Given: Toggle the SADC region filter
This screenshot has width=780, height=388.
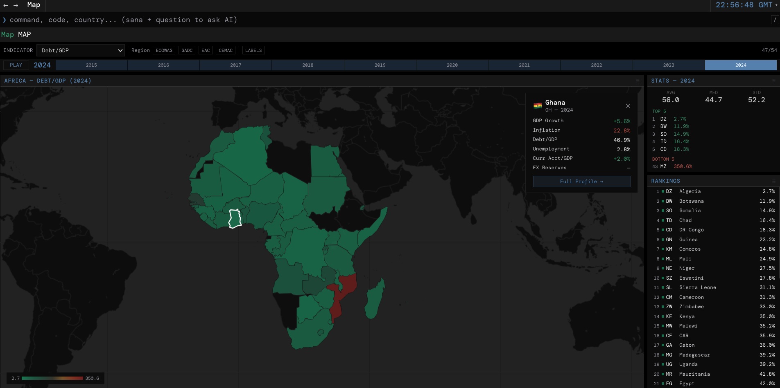Looking at the screenshot, I should [x=187, y=50].
